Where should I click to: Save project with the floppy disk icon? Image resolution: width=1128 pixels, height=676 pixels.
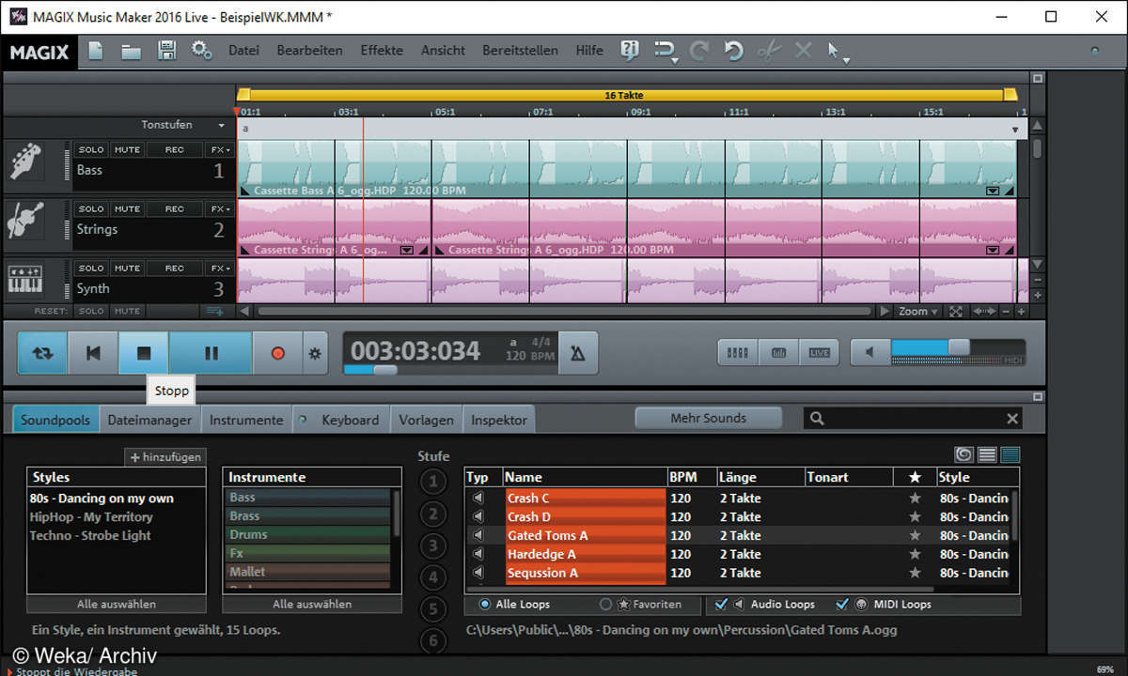166,51
